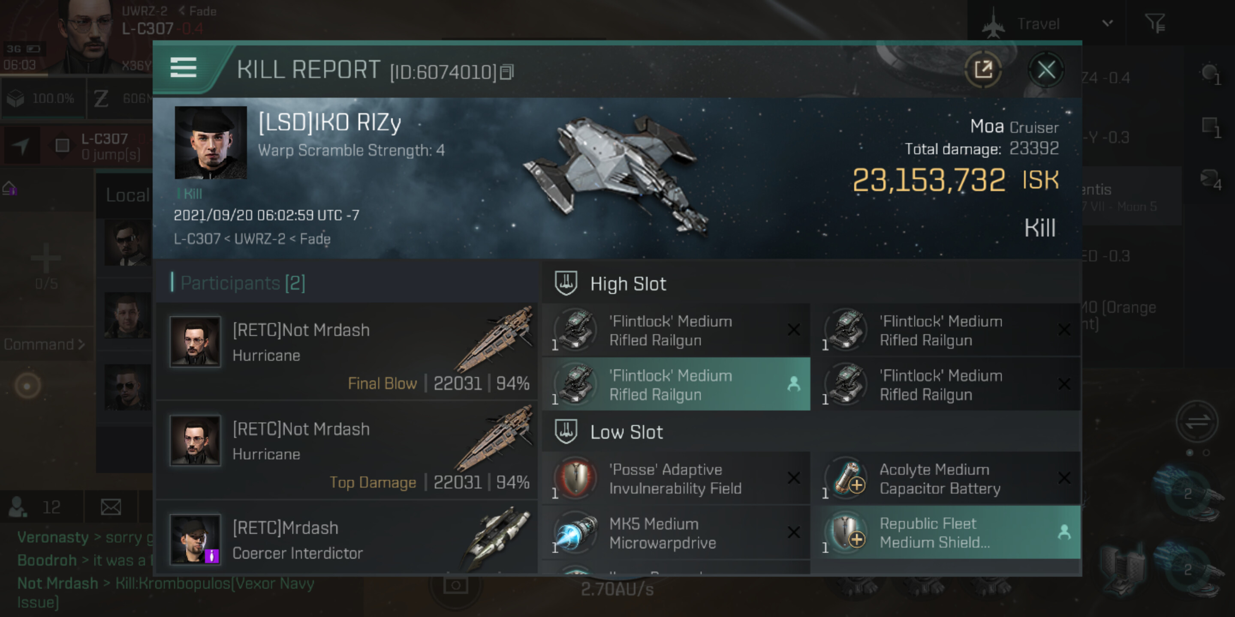This screenshot has width=1235, height=617.
Task: Copy the kill report ID
Action: point(506,72)
